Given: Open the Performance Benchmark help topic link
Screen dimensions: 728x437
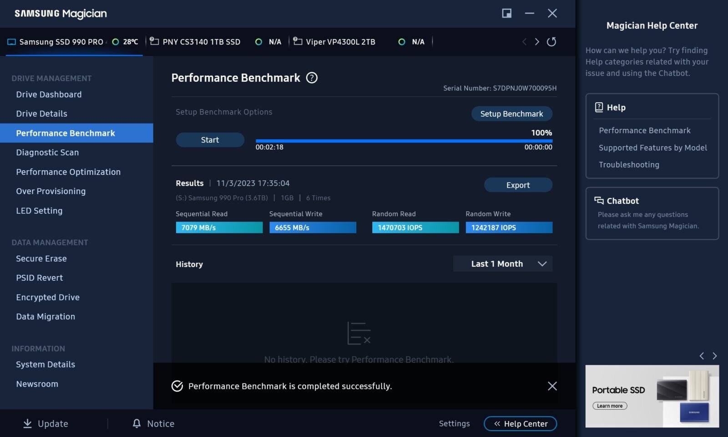Looking at the screenshot, I should (644, 130).
